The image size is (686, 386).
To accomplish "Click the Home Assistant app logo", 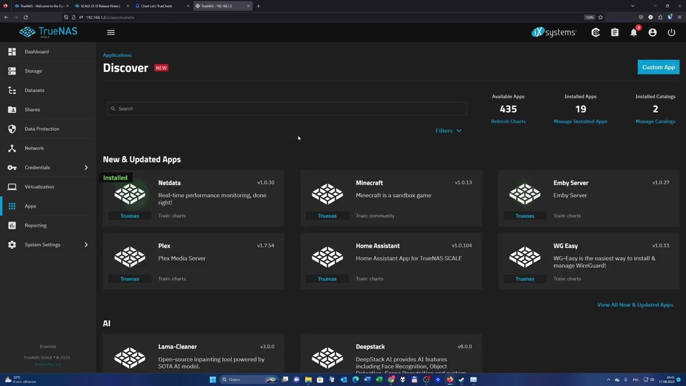I will click(x=327, y=257).
